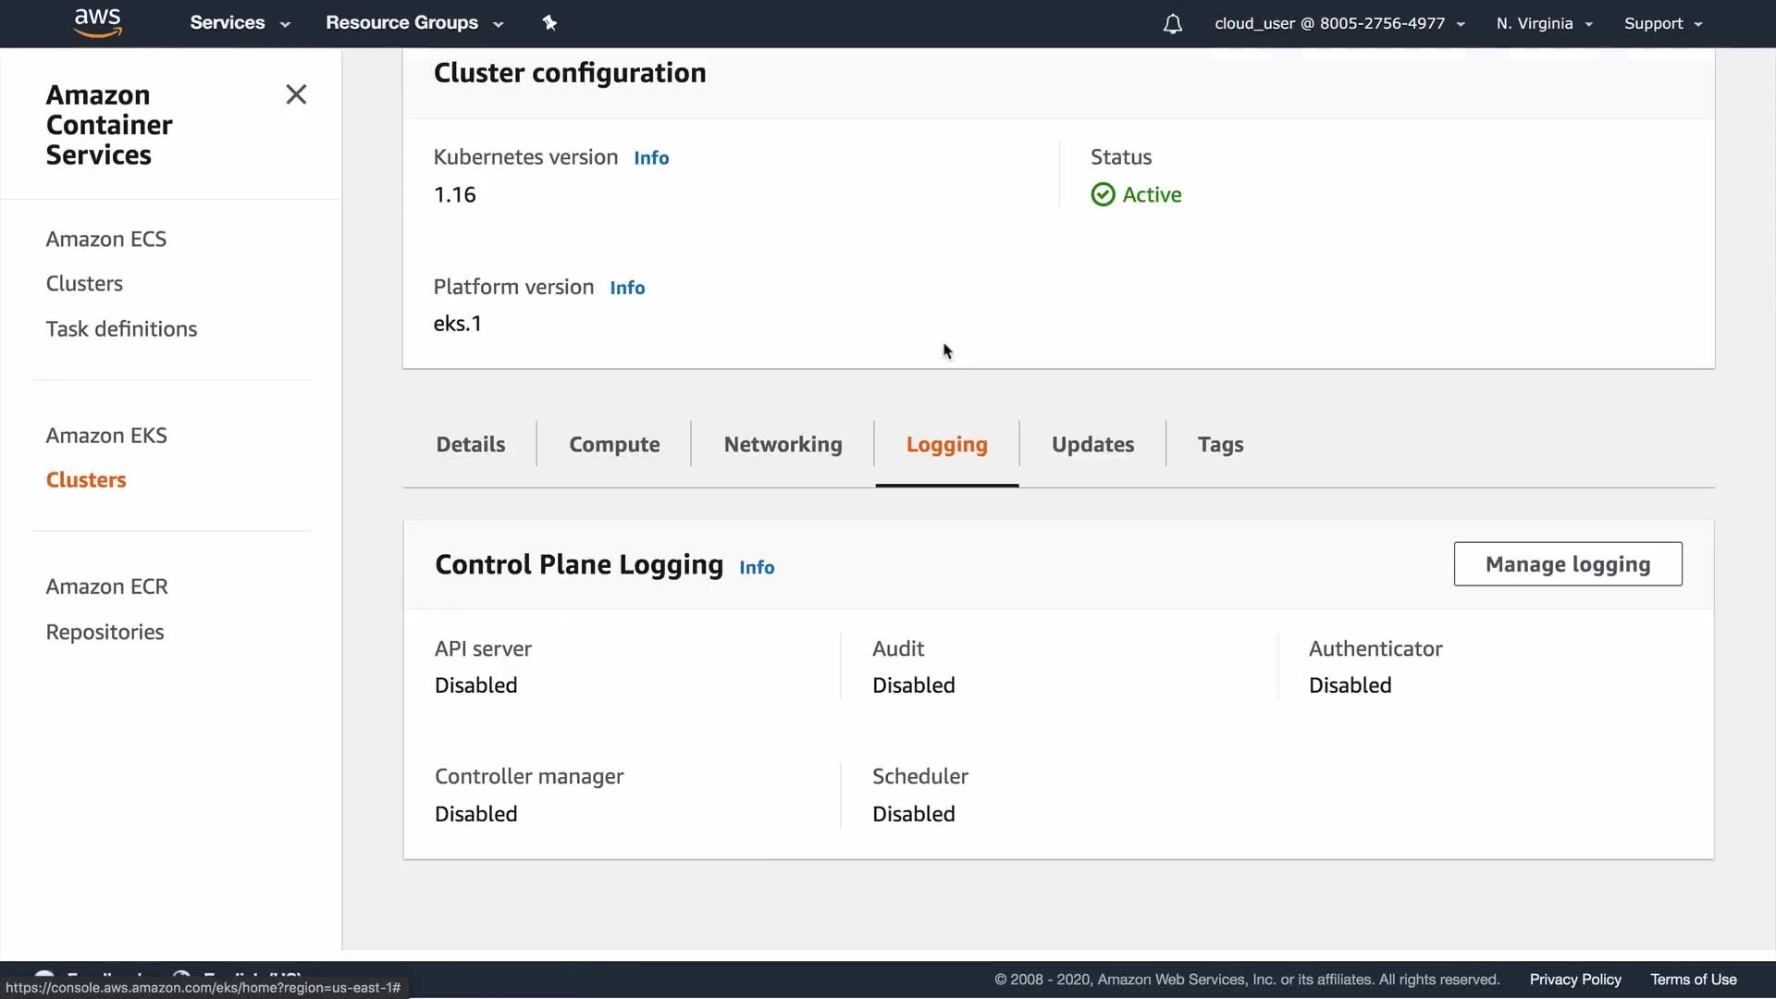Select the Updates tab

click(x=1092, y=445)
